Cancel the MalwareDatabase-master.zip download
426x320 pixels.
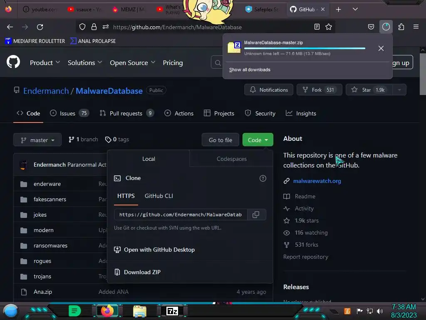pos(381,48)
